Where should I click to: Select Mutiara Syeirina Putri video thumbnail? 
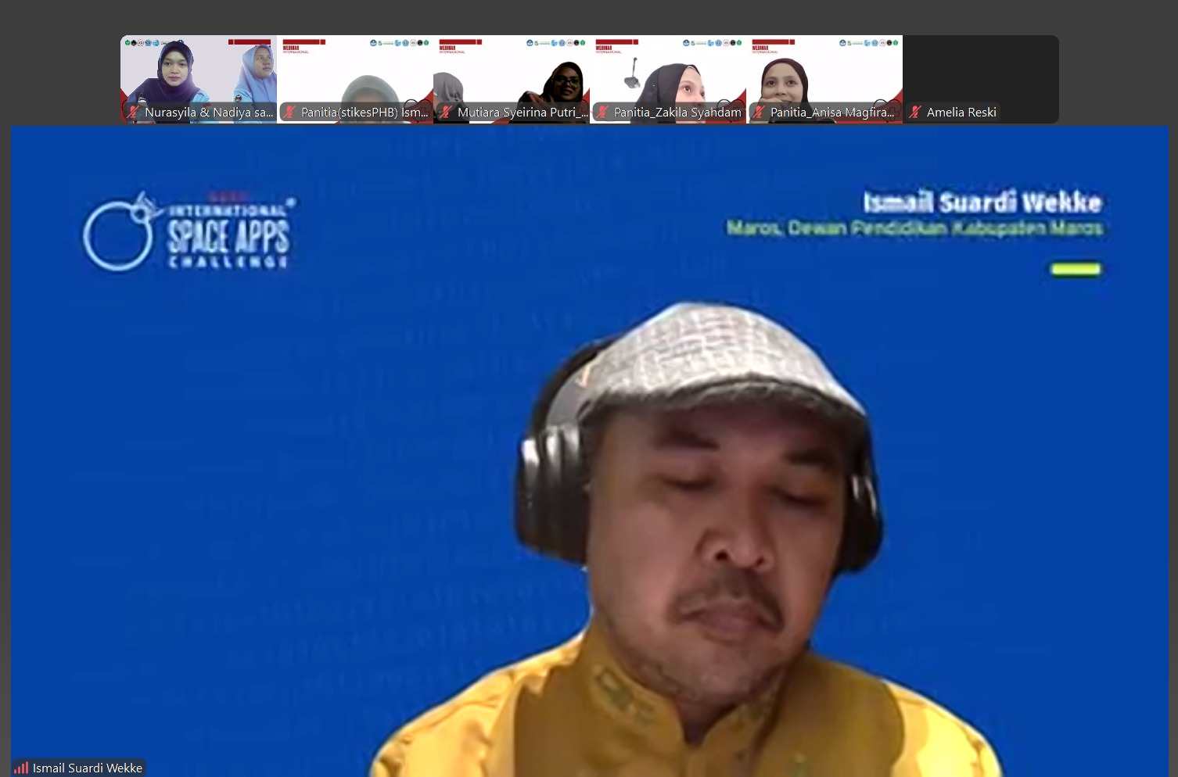pos(512,79)
